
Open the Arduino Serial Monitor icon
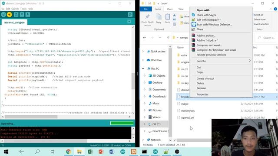pyautogui.click(x=130, y=14)
